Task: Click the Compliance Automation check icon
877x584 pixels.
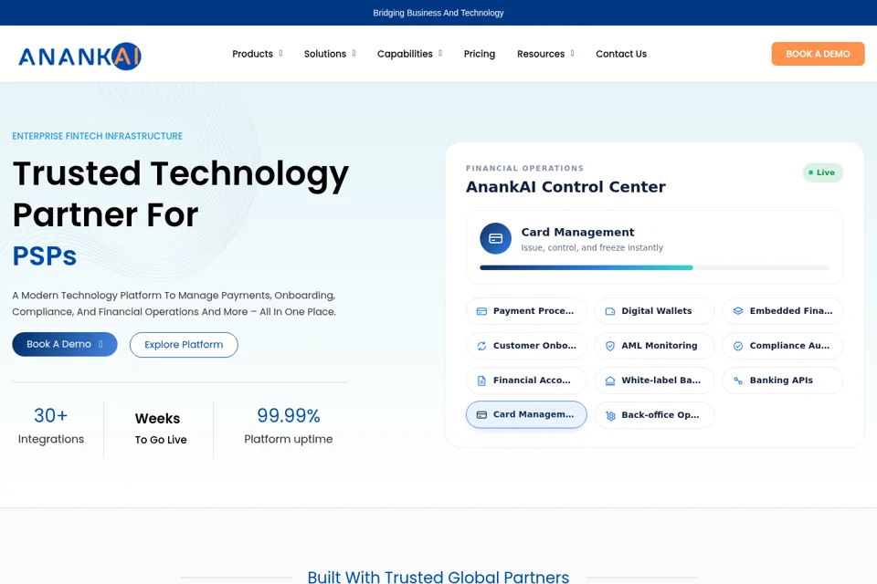Action: (738, 346)
